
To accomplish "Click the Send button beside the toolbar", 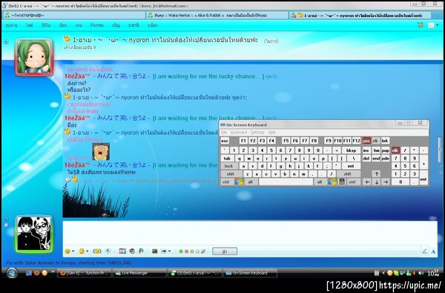I will click(225, 251).
